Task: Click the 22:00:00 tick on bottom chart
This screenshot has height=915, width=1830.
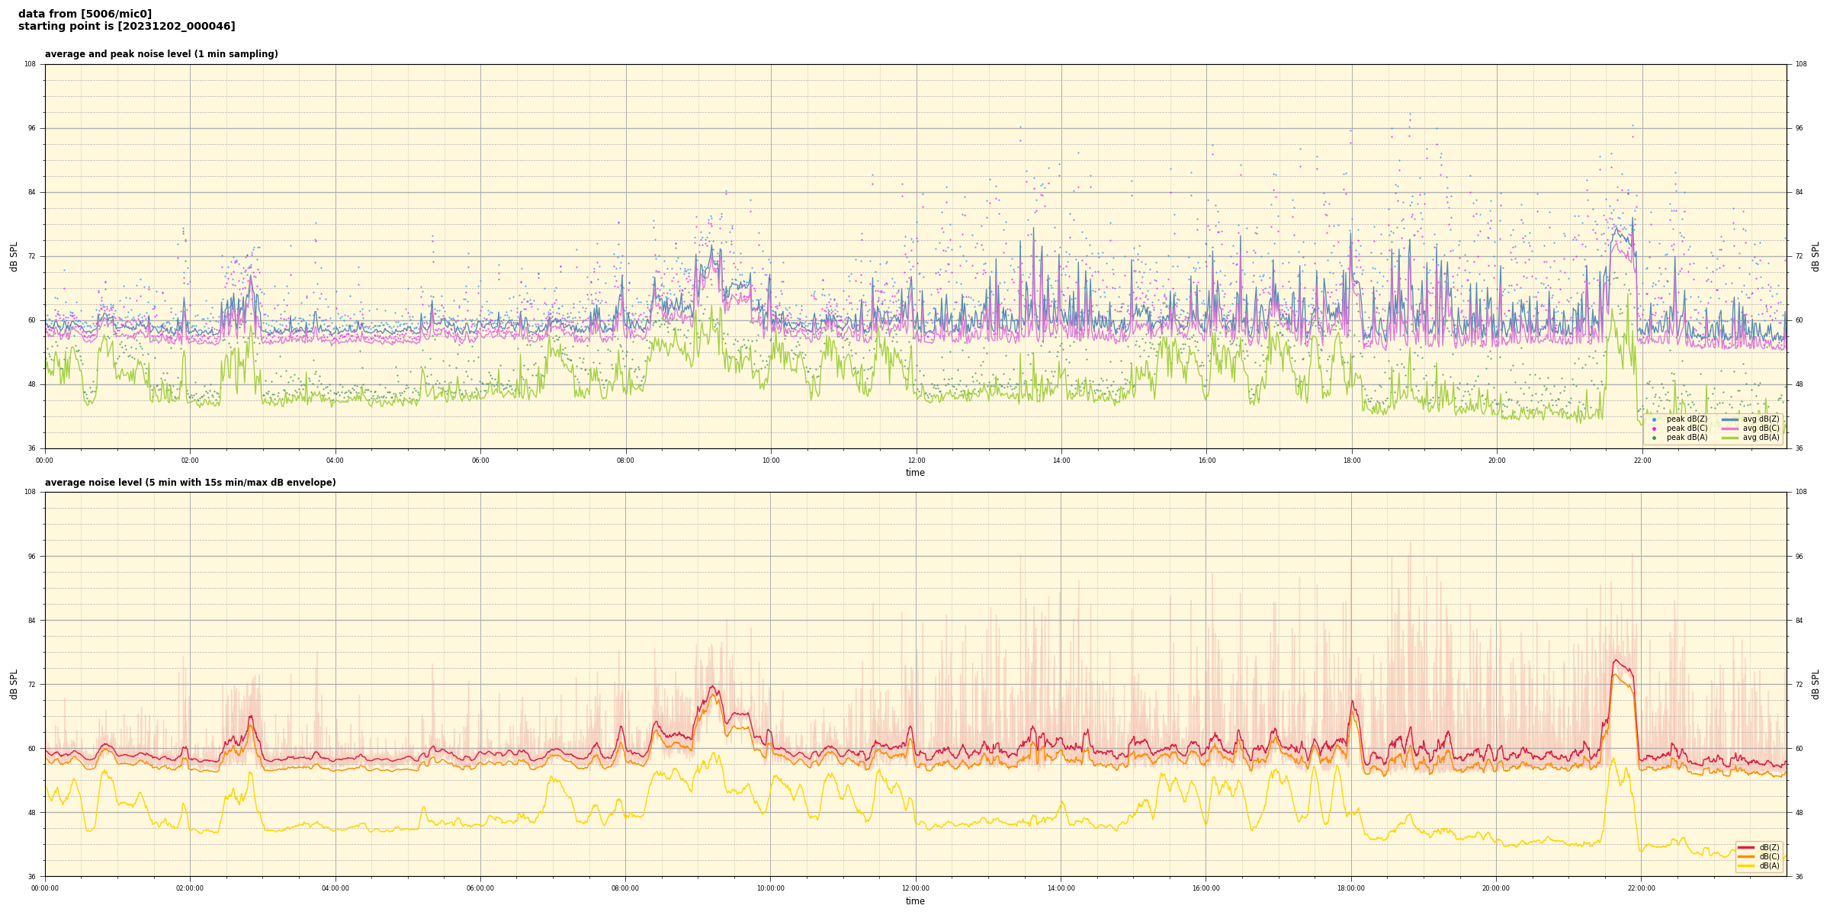Action: click(x=1642, y=888)
